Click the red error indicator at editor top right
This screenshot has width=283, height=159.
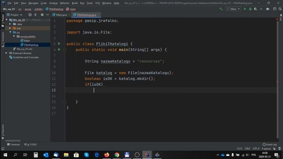click(277, 19)
